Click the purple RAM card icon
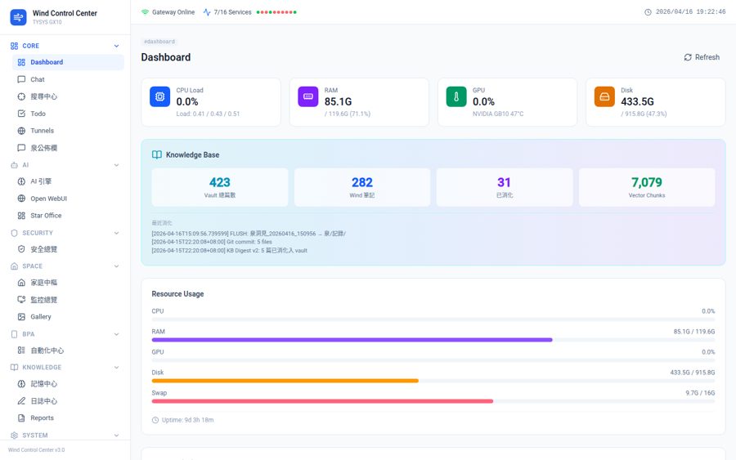This screenshot has width=736, height=460. click(308, 96)
